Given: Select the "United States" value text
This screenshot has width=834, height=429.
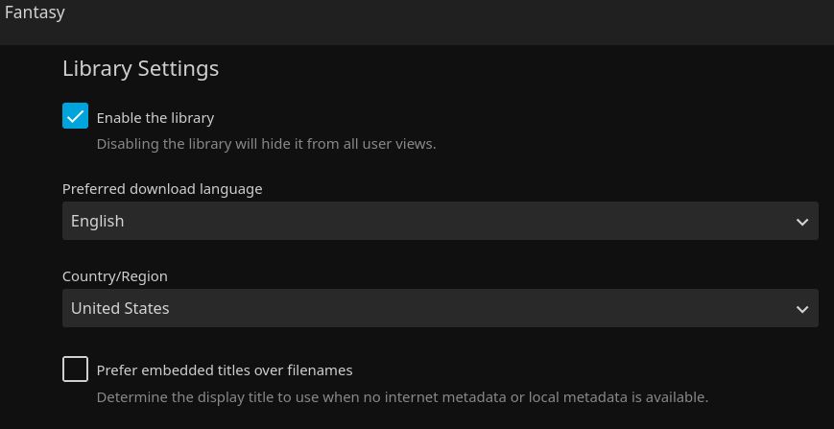Looking at the screenshot, I should click(x=120, y=308).
